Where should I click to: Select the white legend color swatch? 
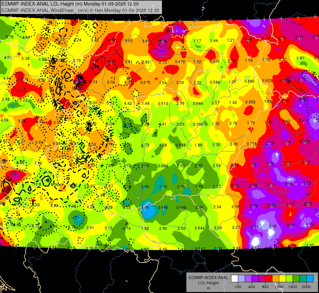(x=235, y=279)
